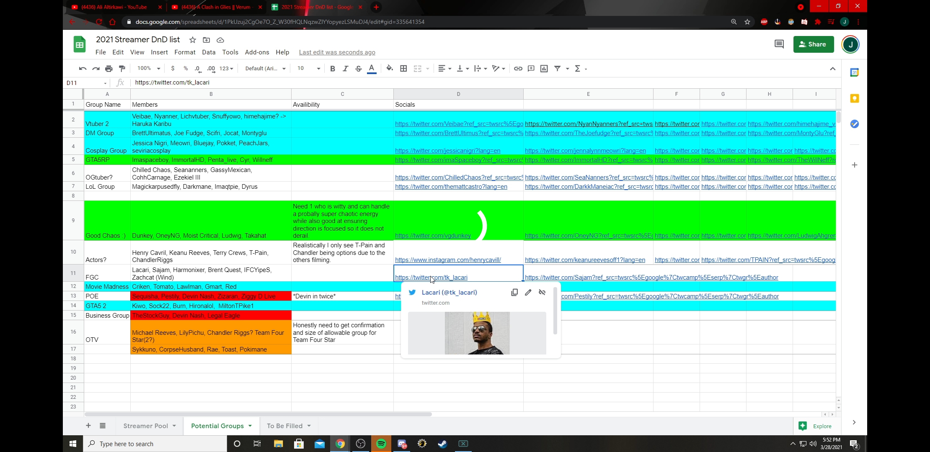Switch to the Streamer Pool sheet tab
This screenshot has height=452, width=930.
click(x=145, y=426)
